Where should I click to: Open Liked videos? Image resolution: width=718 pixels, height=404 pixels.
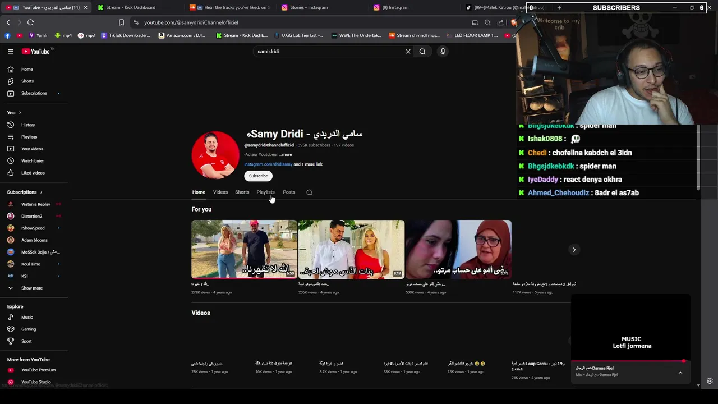34,173
